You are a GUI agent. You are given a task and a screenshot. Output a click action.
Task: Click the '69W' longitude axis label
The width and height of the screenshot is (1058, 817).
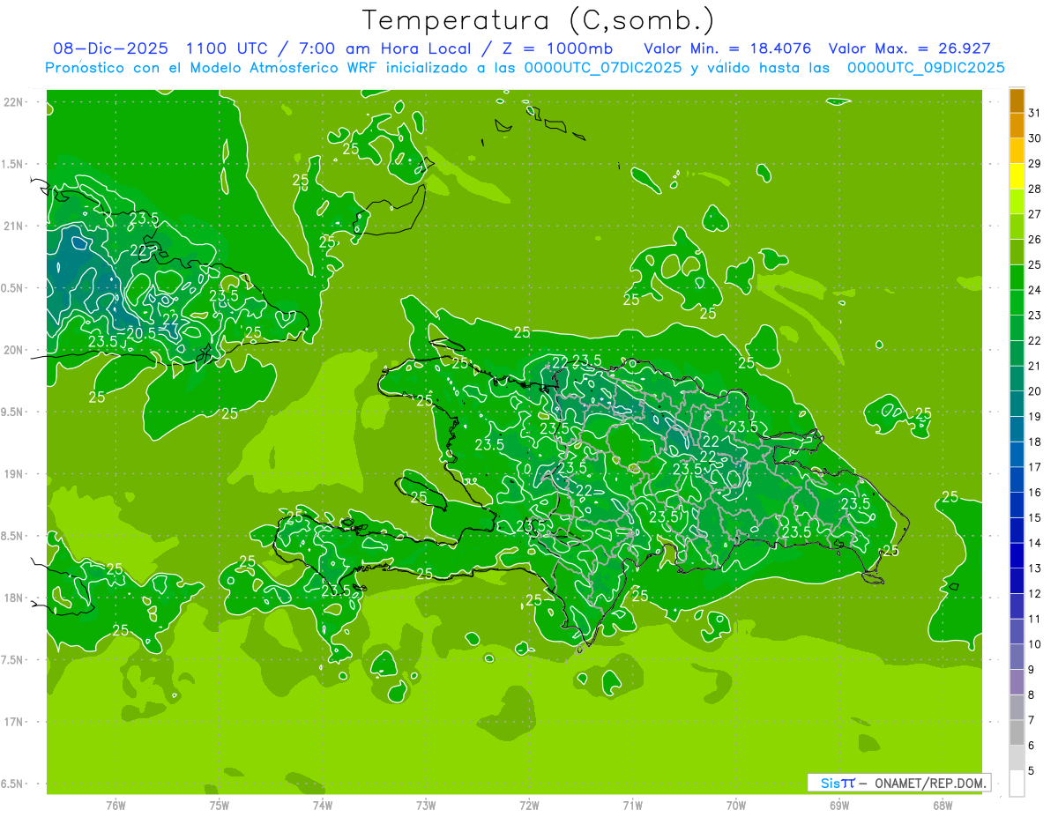pyautogui.click(x=839, y=806)
